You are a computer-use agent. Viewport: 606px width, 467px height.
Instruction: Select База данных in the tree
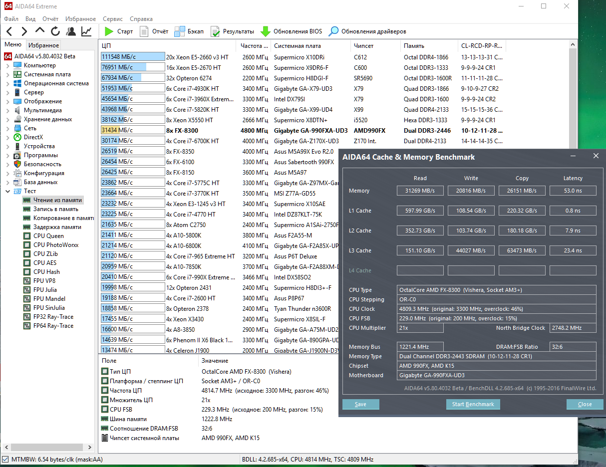tap(40, 182)
